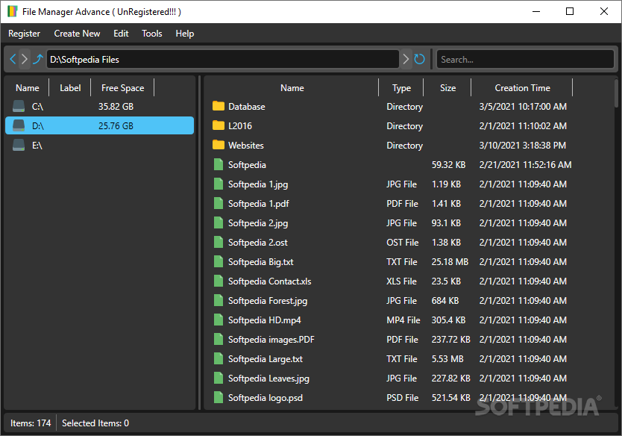Click the Database folder icon

219,106
